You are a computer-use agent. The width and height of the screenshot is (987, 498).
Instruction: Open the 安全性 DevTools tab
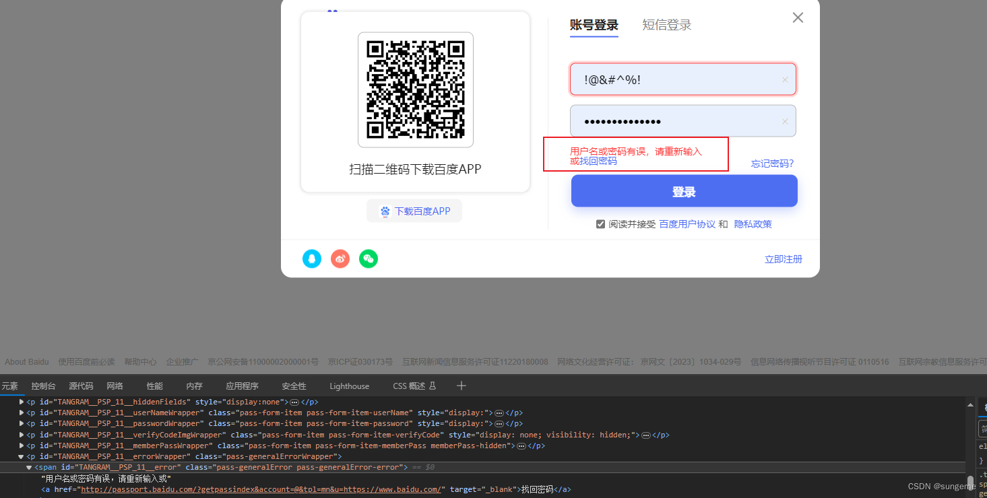click(x=294, y=386)
